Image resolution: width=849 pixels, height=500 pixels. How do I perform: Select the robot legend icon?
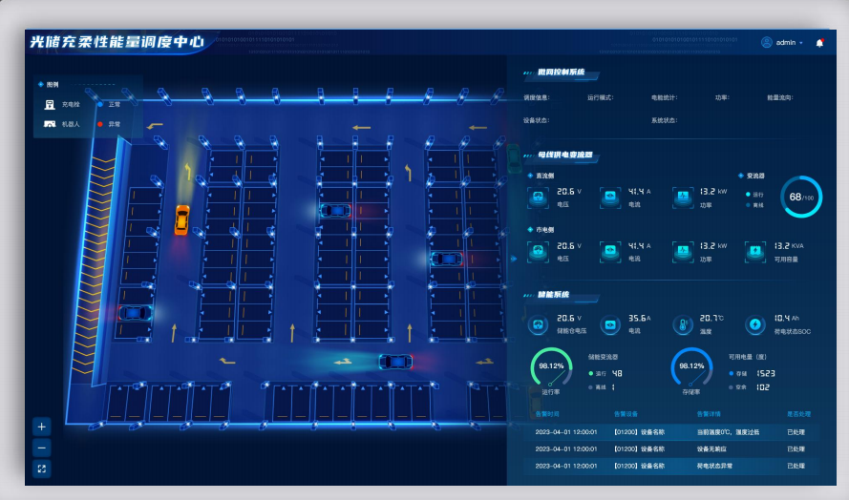(49, 124)
